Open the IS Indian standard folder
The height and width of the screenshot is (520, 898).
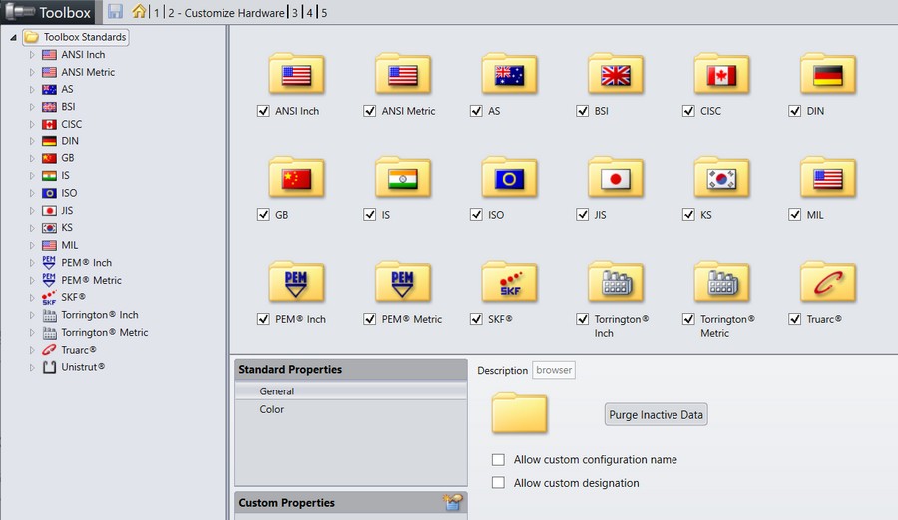403,178
